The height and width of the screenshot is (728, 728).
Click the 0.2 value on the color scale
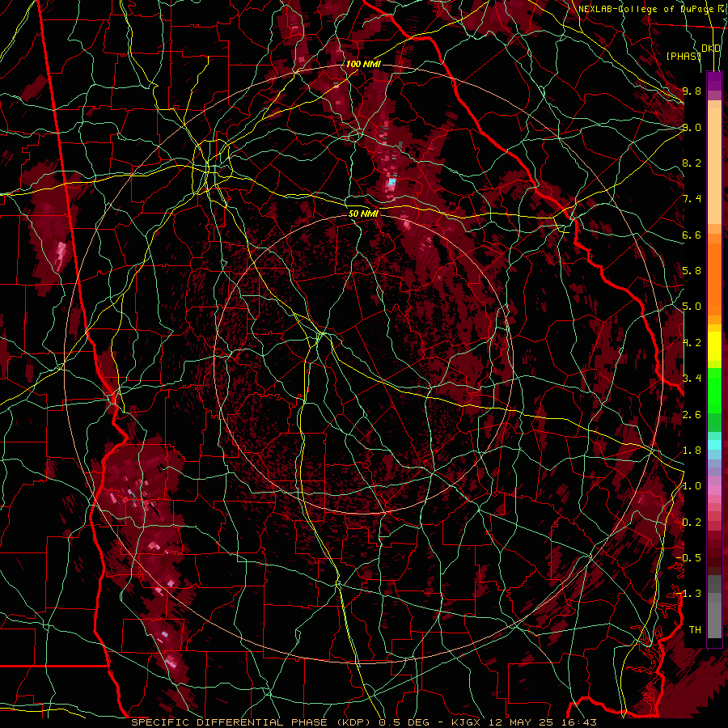coord(692,523)
